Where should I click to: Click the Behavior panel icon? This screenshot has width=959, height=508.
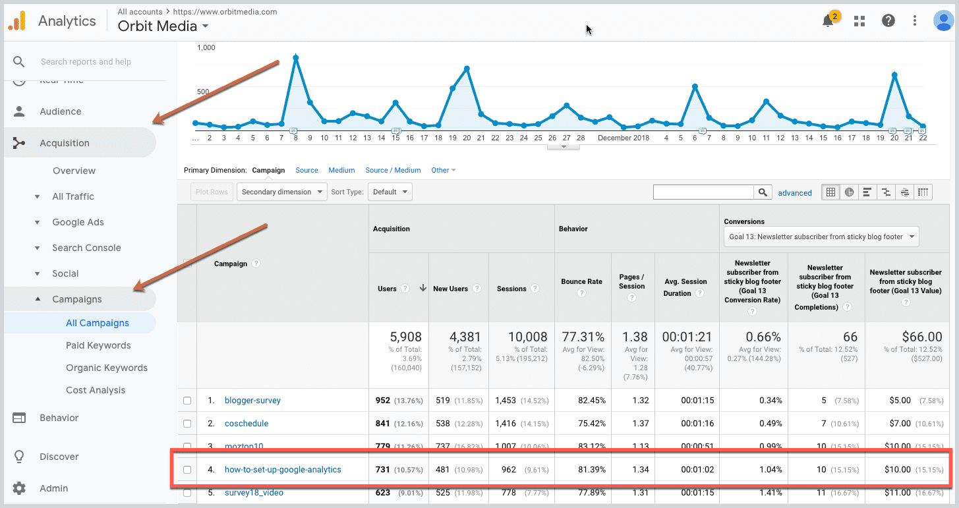pos(19,418)
